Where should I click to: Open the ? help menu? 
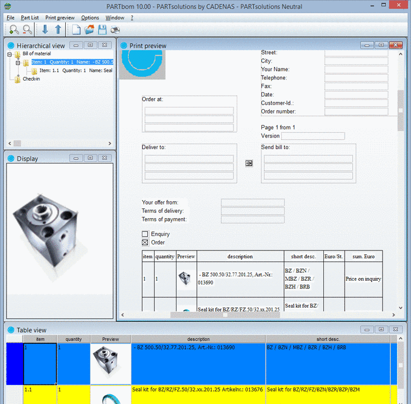132,18
